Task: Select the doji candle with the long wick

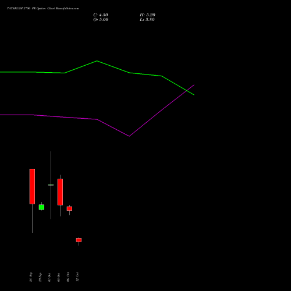Action: [x=51, y=185]
